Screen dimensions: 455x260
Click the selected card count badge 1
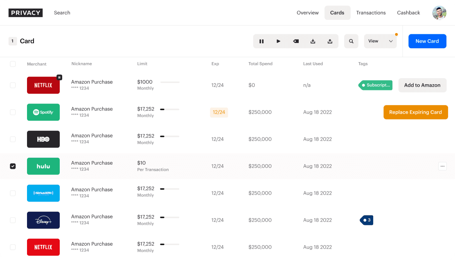tap(12, 41)
